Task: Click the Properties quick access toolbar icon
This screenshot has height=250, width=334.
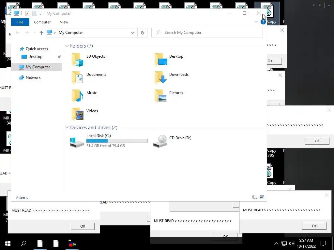Action: [x=27, y=13]
